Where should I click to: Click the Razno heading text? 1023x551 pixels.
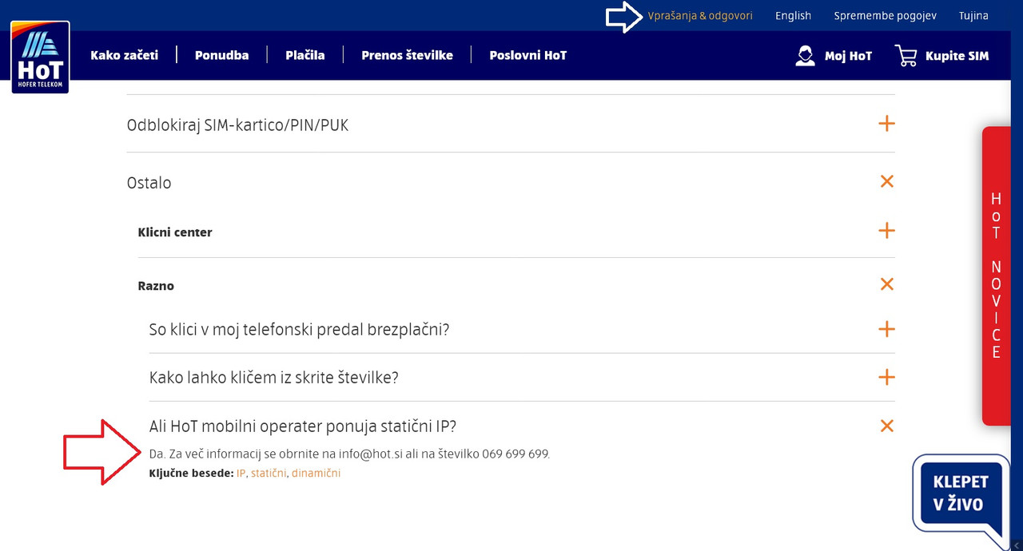pyautogui.click(x=156, y=286)
